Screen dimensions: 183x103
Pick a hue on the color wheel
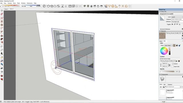coord(164,51)
